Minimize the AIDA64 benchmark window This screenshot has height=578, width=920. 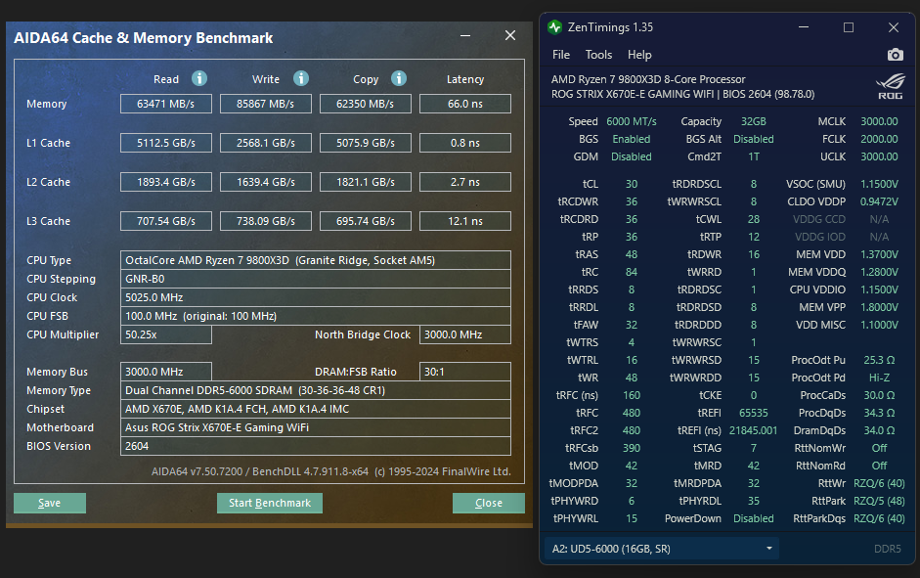[x=465, y=36]
